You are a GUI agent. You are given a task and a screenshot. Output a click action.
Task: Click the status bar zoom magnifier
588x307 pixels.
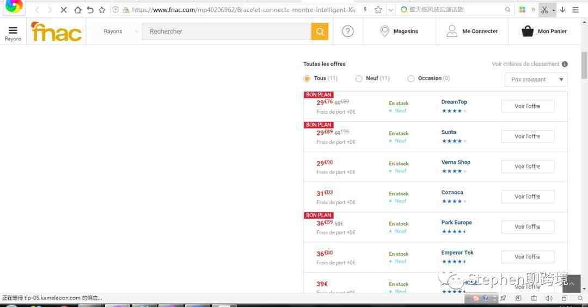click(580, 298)
